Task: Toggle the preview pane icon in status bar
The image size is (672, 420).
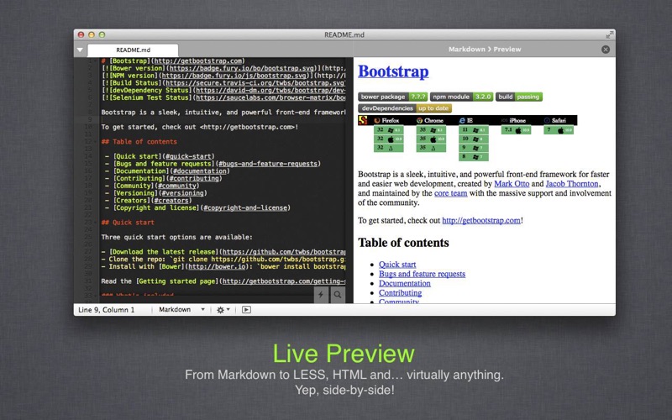Action: pos(246,310)
